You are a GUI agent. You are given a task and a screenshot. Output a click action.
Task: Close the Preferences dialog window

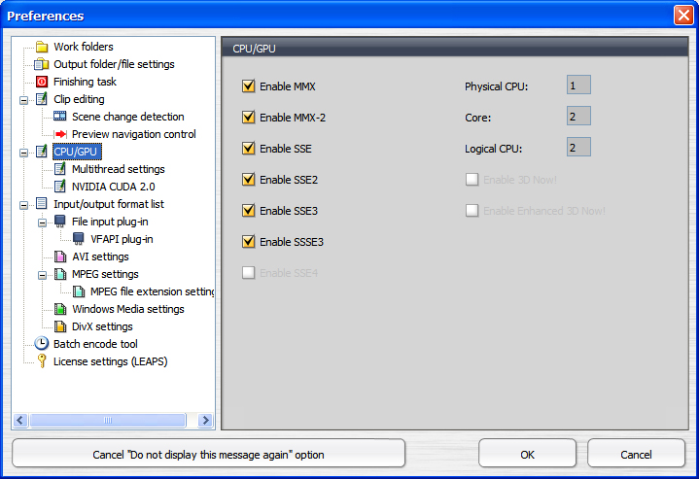pyautogui.click(x=683, y=16)
